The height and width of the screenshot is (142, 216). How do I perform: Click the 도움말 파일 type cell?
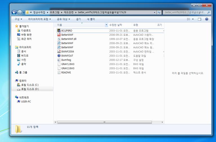tap(139, 56)
